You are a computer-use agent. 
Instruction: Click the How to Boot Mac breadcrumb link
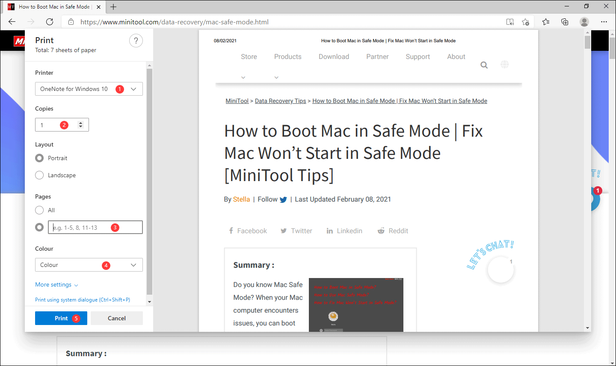pyautogui.click(x=400, y=101)
